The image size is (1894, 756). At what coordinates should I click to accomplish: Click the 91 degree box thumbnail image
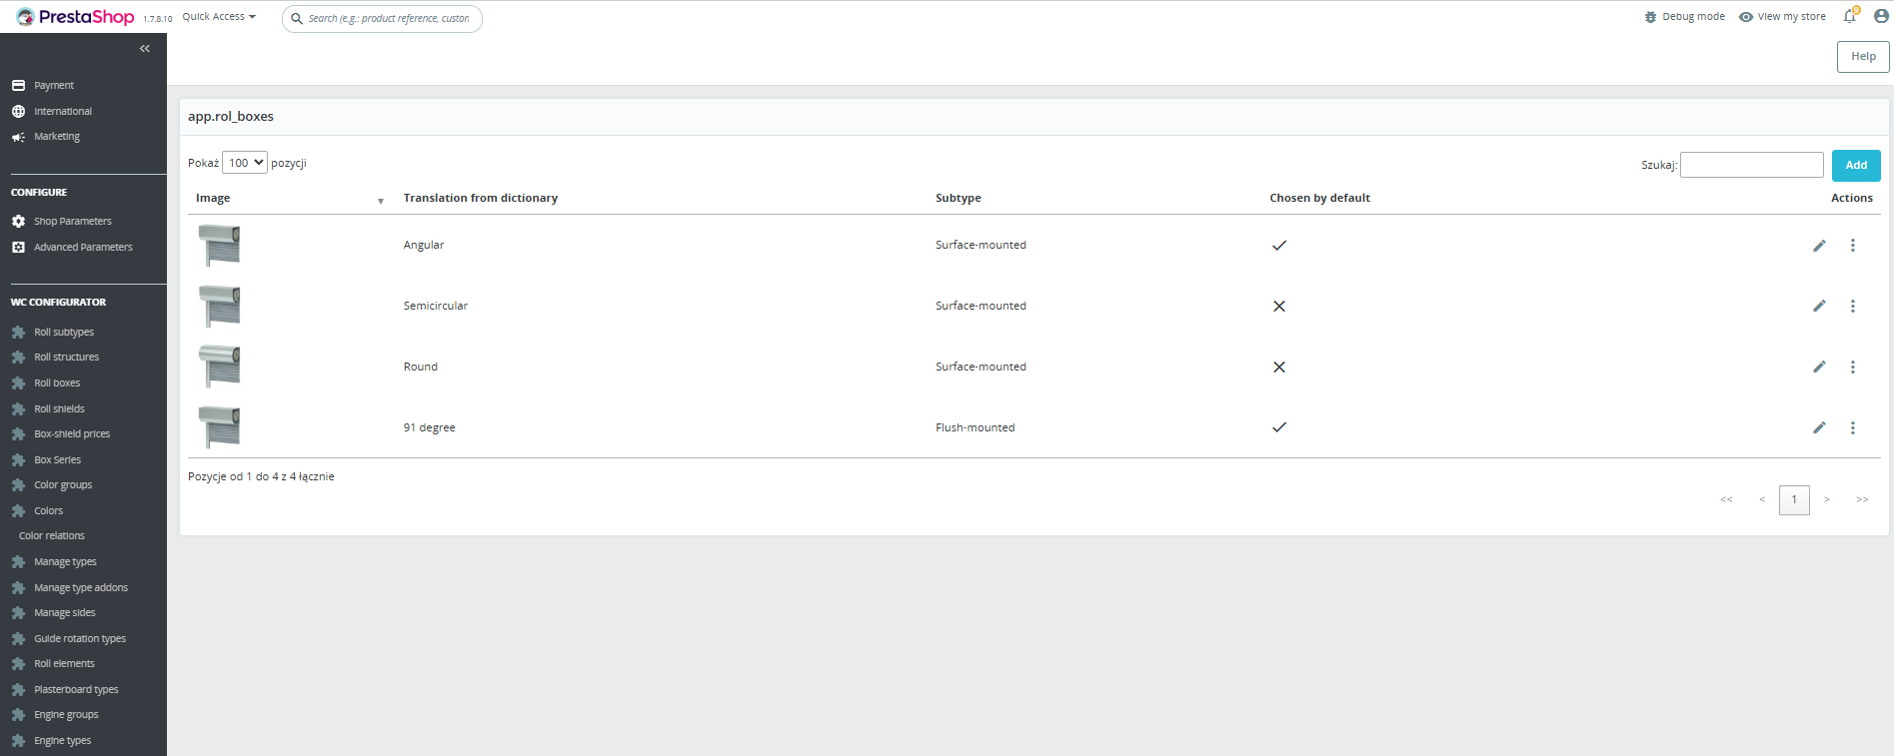coord(219,427)
